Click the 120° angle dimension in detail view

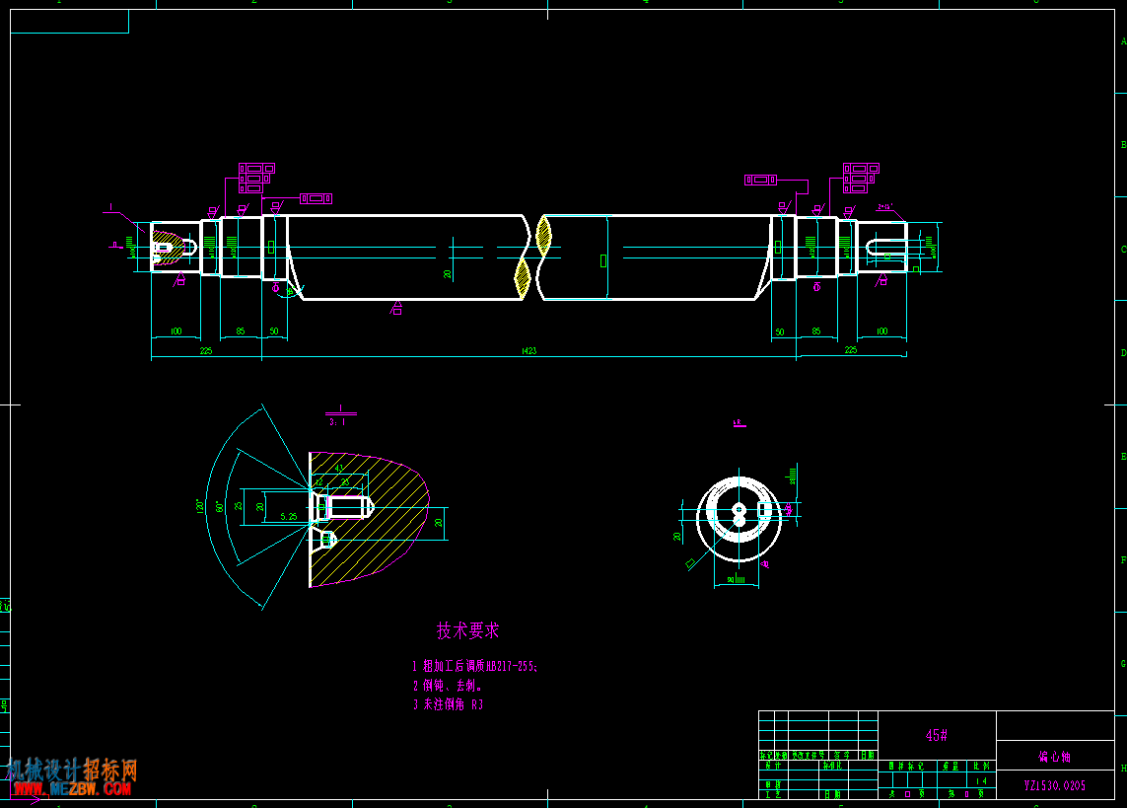200,506
